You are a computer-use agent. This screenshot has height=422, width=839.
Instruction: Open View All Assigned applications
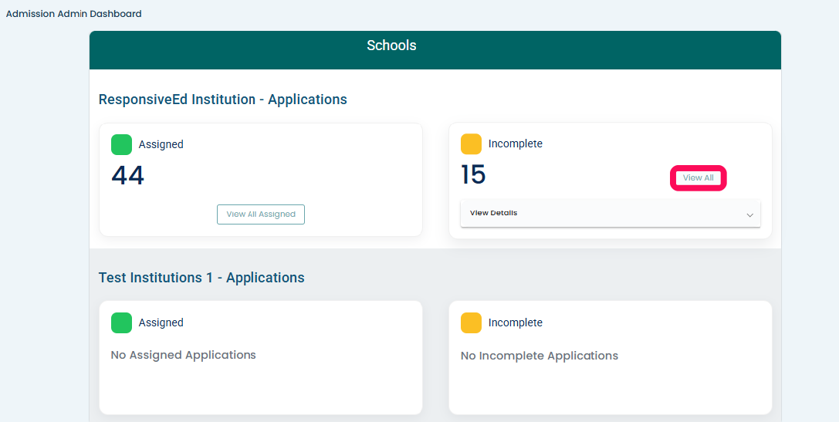261,214
